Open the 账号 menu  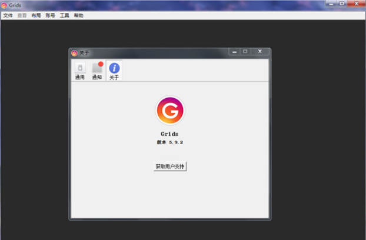click(x=50, y=15)
